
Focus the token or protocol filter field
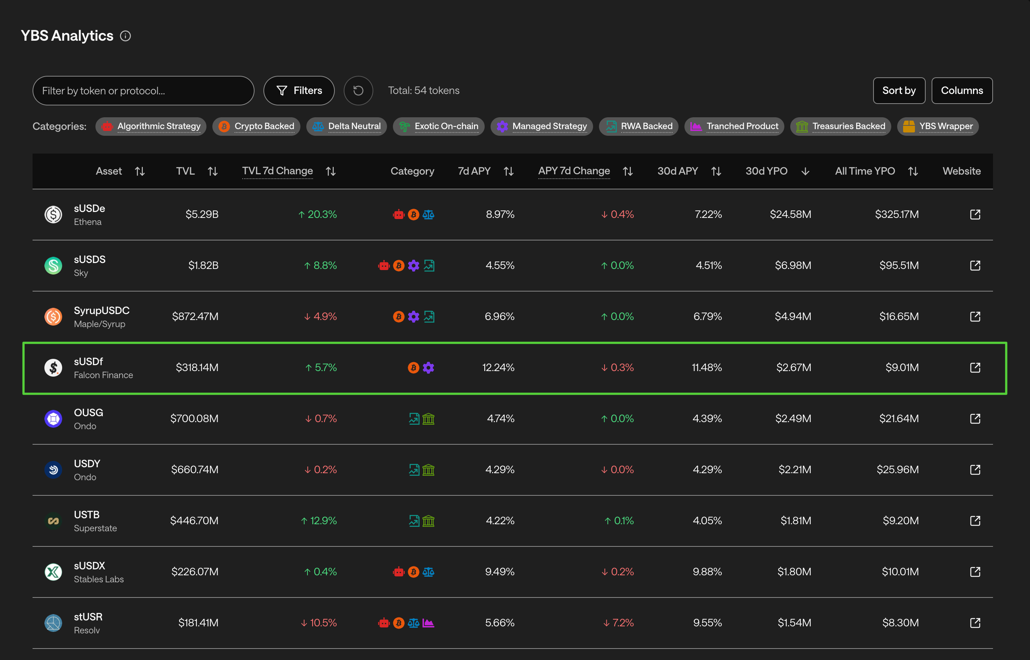point(143,90)
